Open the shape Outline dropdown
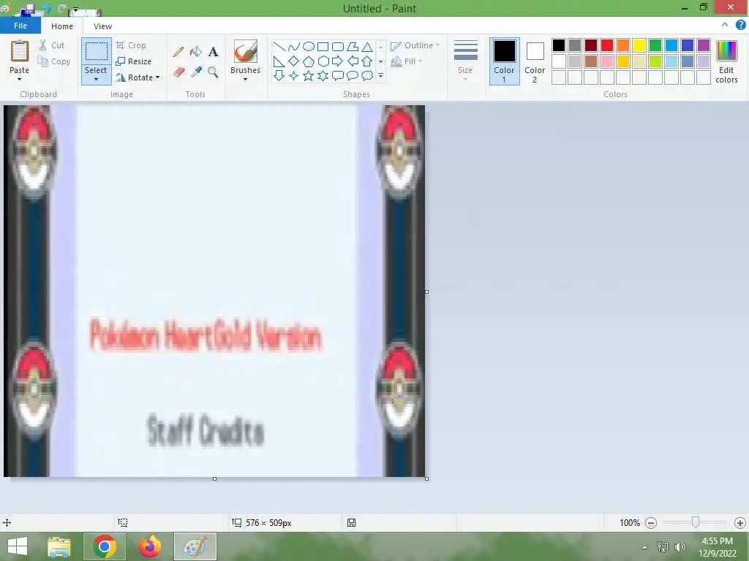The image size is (749, 561). 415,45
